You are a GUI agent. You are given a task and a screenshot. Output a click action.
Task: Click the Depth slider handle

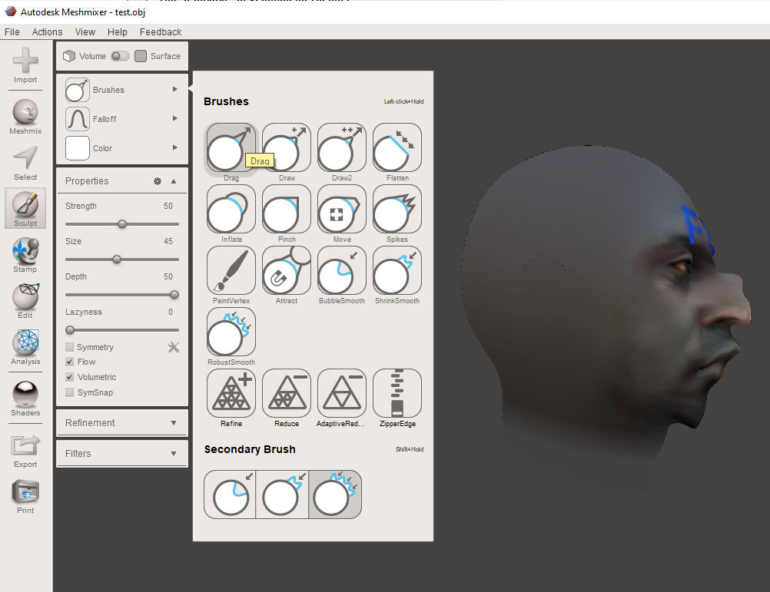[174, 295]
